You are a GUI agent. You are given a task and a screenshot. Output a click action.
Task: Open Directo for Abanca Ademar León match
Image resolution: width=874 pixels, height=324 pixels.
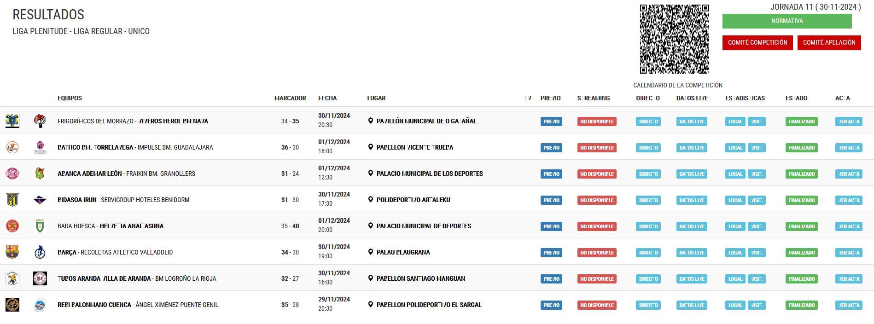pyautogui.click(x=648, y=174)
